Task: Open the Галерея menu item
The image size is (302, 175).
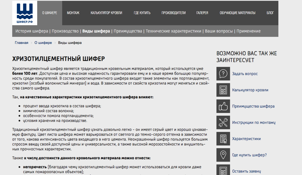Action: click(202, 13)
